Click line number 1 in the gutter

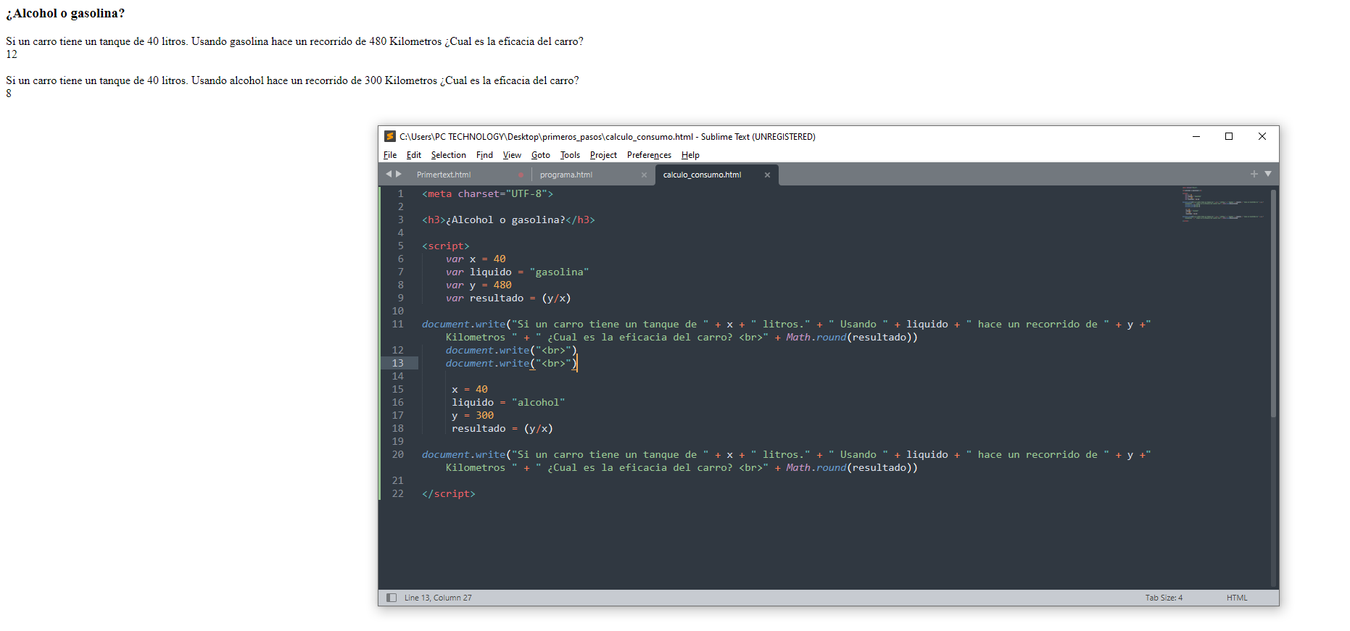coord(401,193)
